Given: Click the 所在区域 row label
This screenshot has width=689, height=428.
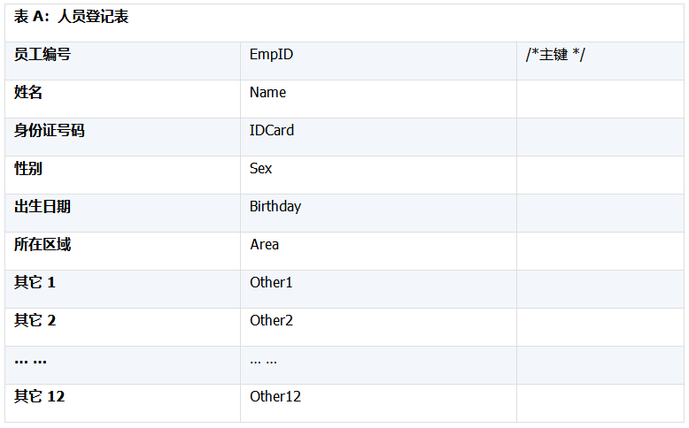Looking at the screenshot, I should click(43, 245).
